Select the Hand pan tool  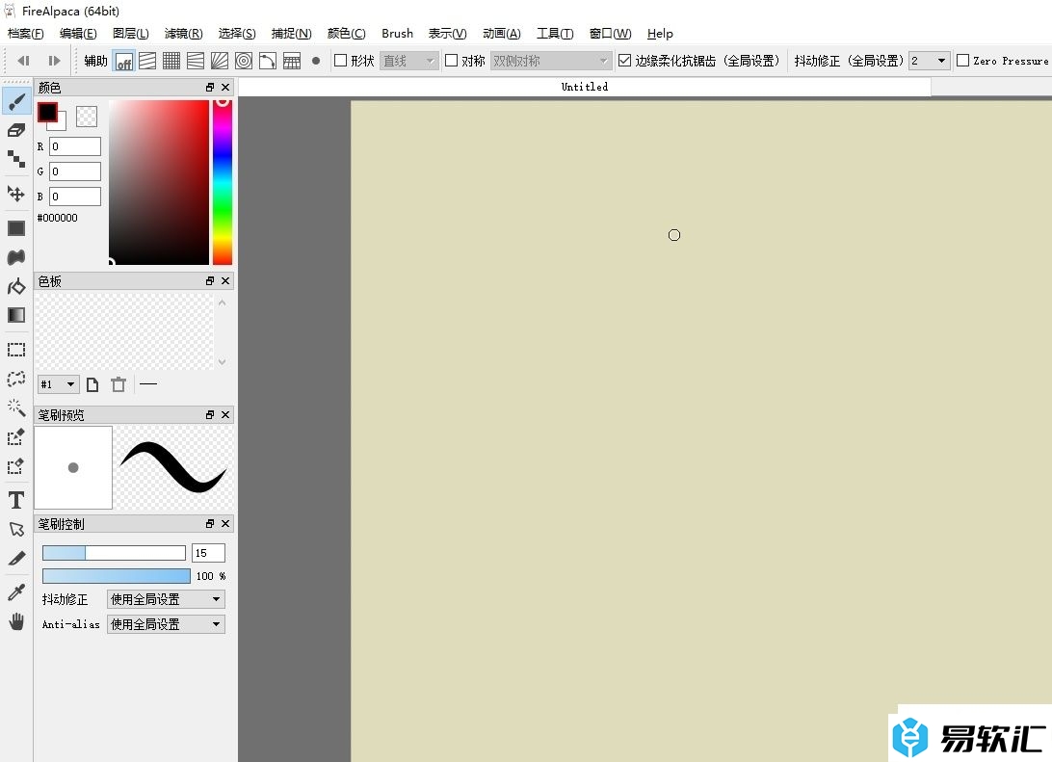click(16, 621)
